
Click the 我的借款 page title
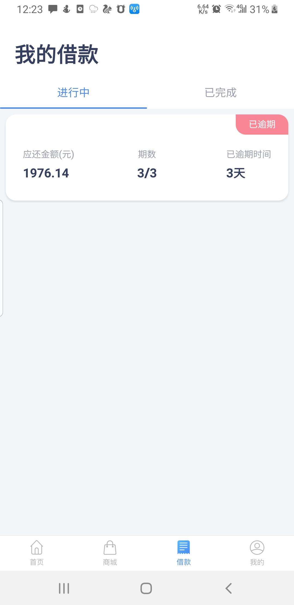pyautogui.click(x=57, y=55)
